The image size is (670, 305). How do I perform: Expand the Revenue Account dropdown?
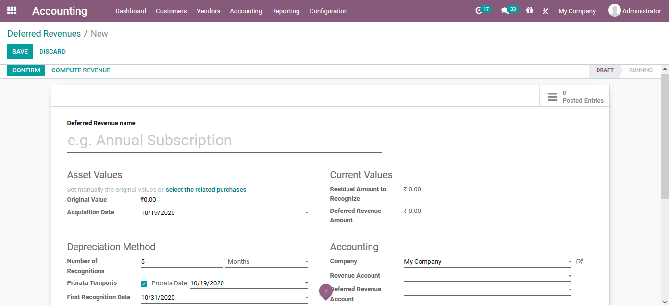point(569,276)
